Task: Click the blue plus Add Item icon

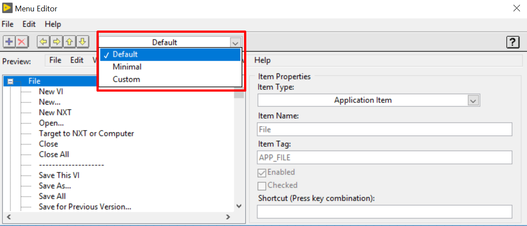Action: pyautogui.click(x=9, y=42)
